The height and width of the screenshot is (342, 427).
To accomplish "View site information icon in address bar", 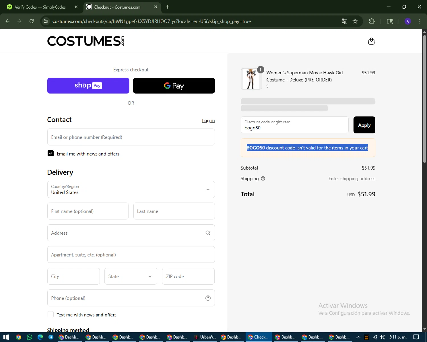I will (46, 21).
